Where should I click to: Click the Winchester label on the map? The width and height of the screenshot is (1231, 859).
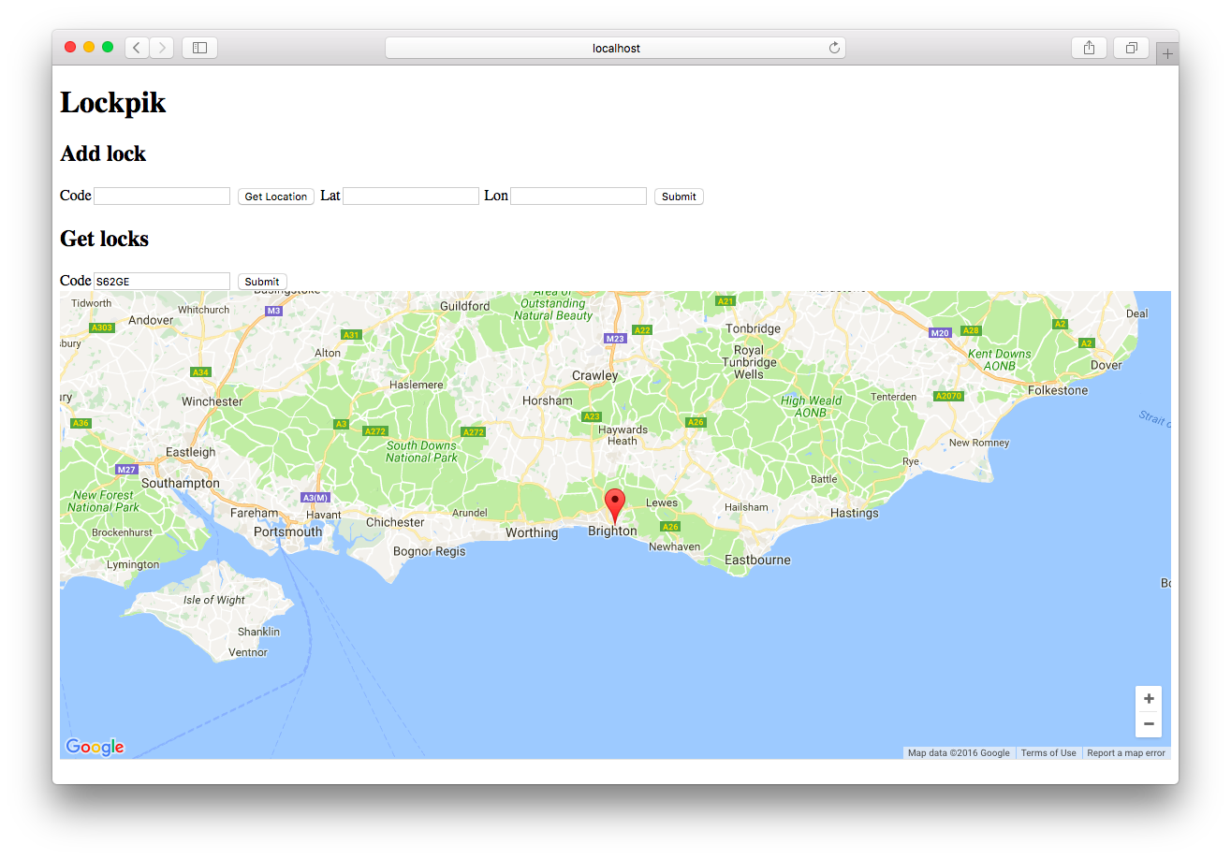tap(212, 401)
